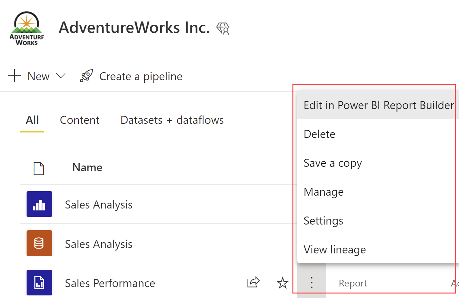Open the Sales Performance report
459x298 pixels.
tap(110, 283)
